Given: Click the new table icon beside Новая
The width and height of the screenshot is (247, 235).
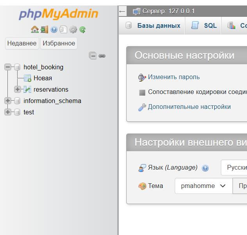Looking at the screenshot, I should click(x=28, y=78).
